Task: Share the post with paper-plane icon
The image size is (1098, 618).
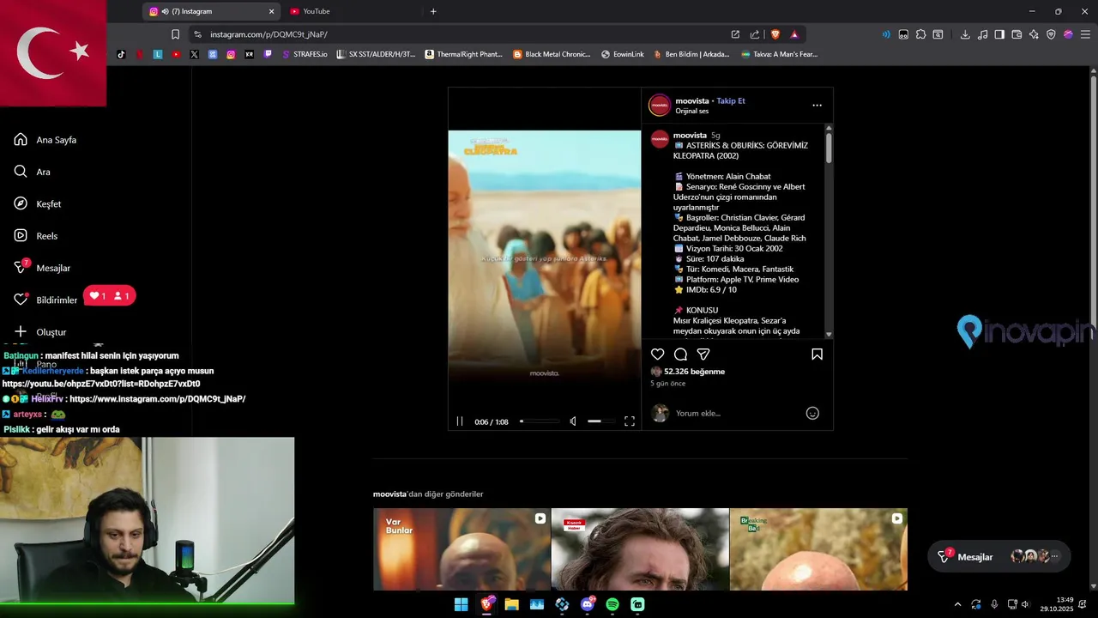Action: tap(703, 354)
